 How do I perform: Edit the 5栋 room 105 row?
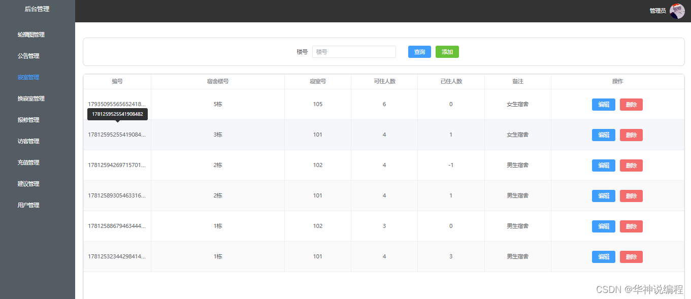point(604,105)
